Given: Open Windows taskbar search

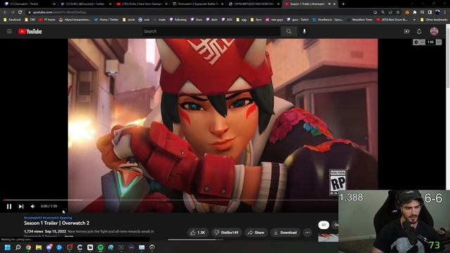Looking at the screenshot, I should point(18,247).
